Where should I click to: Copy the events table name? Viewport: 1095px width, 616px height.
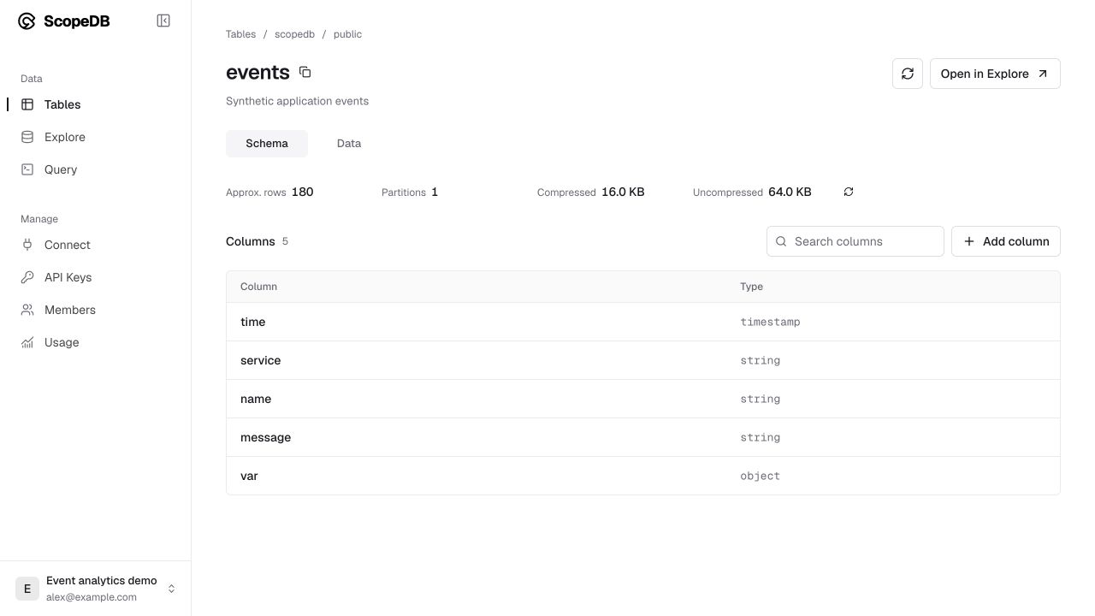click(x=305, y=73)
